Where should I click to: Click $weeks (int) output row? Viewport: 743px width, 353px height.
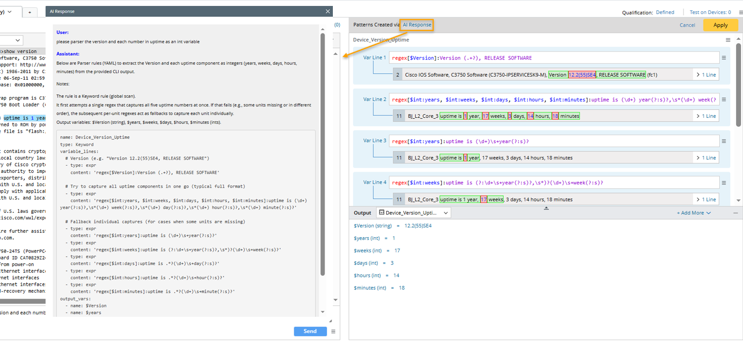377,251
